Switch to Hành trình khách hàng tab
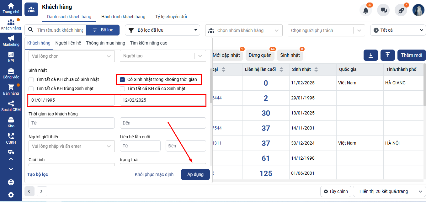Viewport: 426px width, 202px height. pos(123,17)
